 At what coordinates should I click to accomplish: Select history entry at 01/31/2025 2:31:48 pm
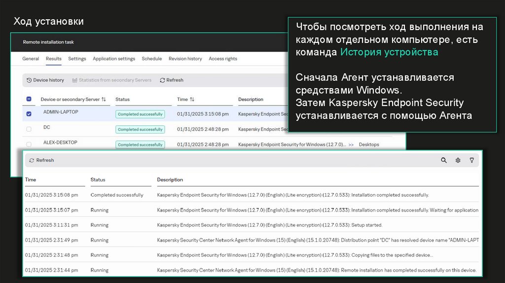point(252,255)
